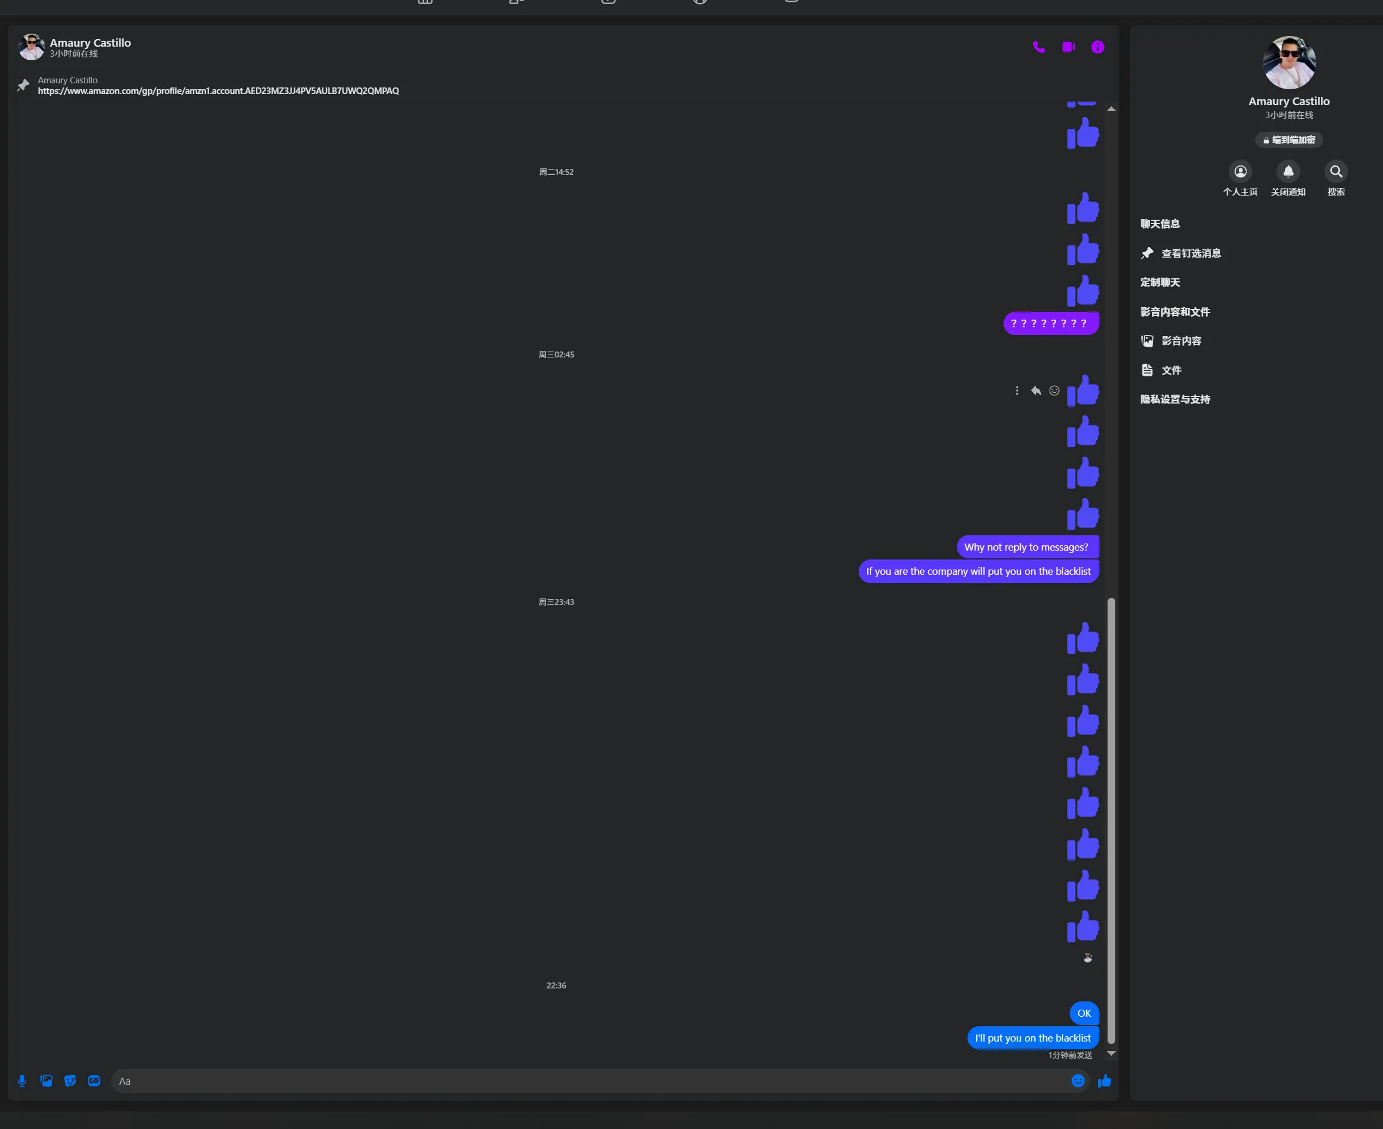Click the pinned Amazon profile link
The image size is (1383, 1129).
click(x=218, y=91)
